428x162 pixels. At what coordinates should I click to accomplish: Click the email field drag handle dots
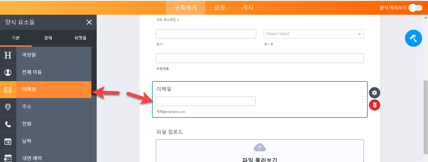[364, 99]
